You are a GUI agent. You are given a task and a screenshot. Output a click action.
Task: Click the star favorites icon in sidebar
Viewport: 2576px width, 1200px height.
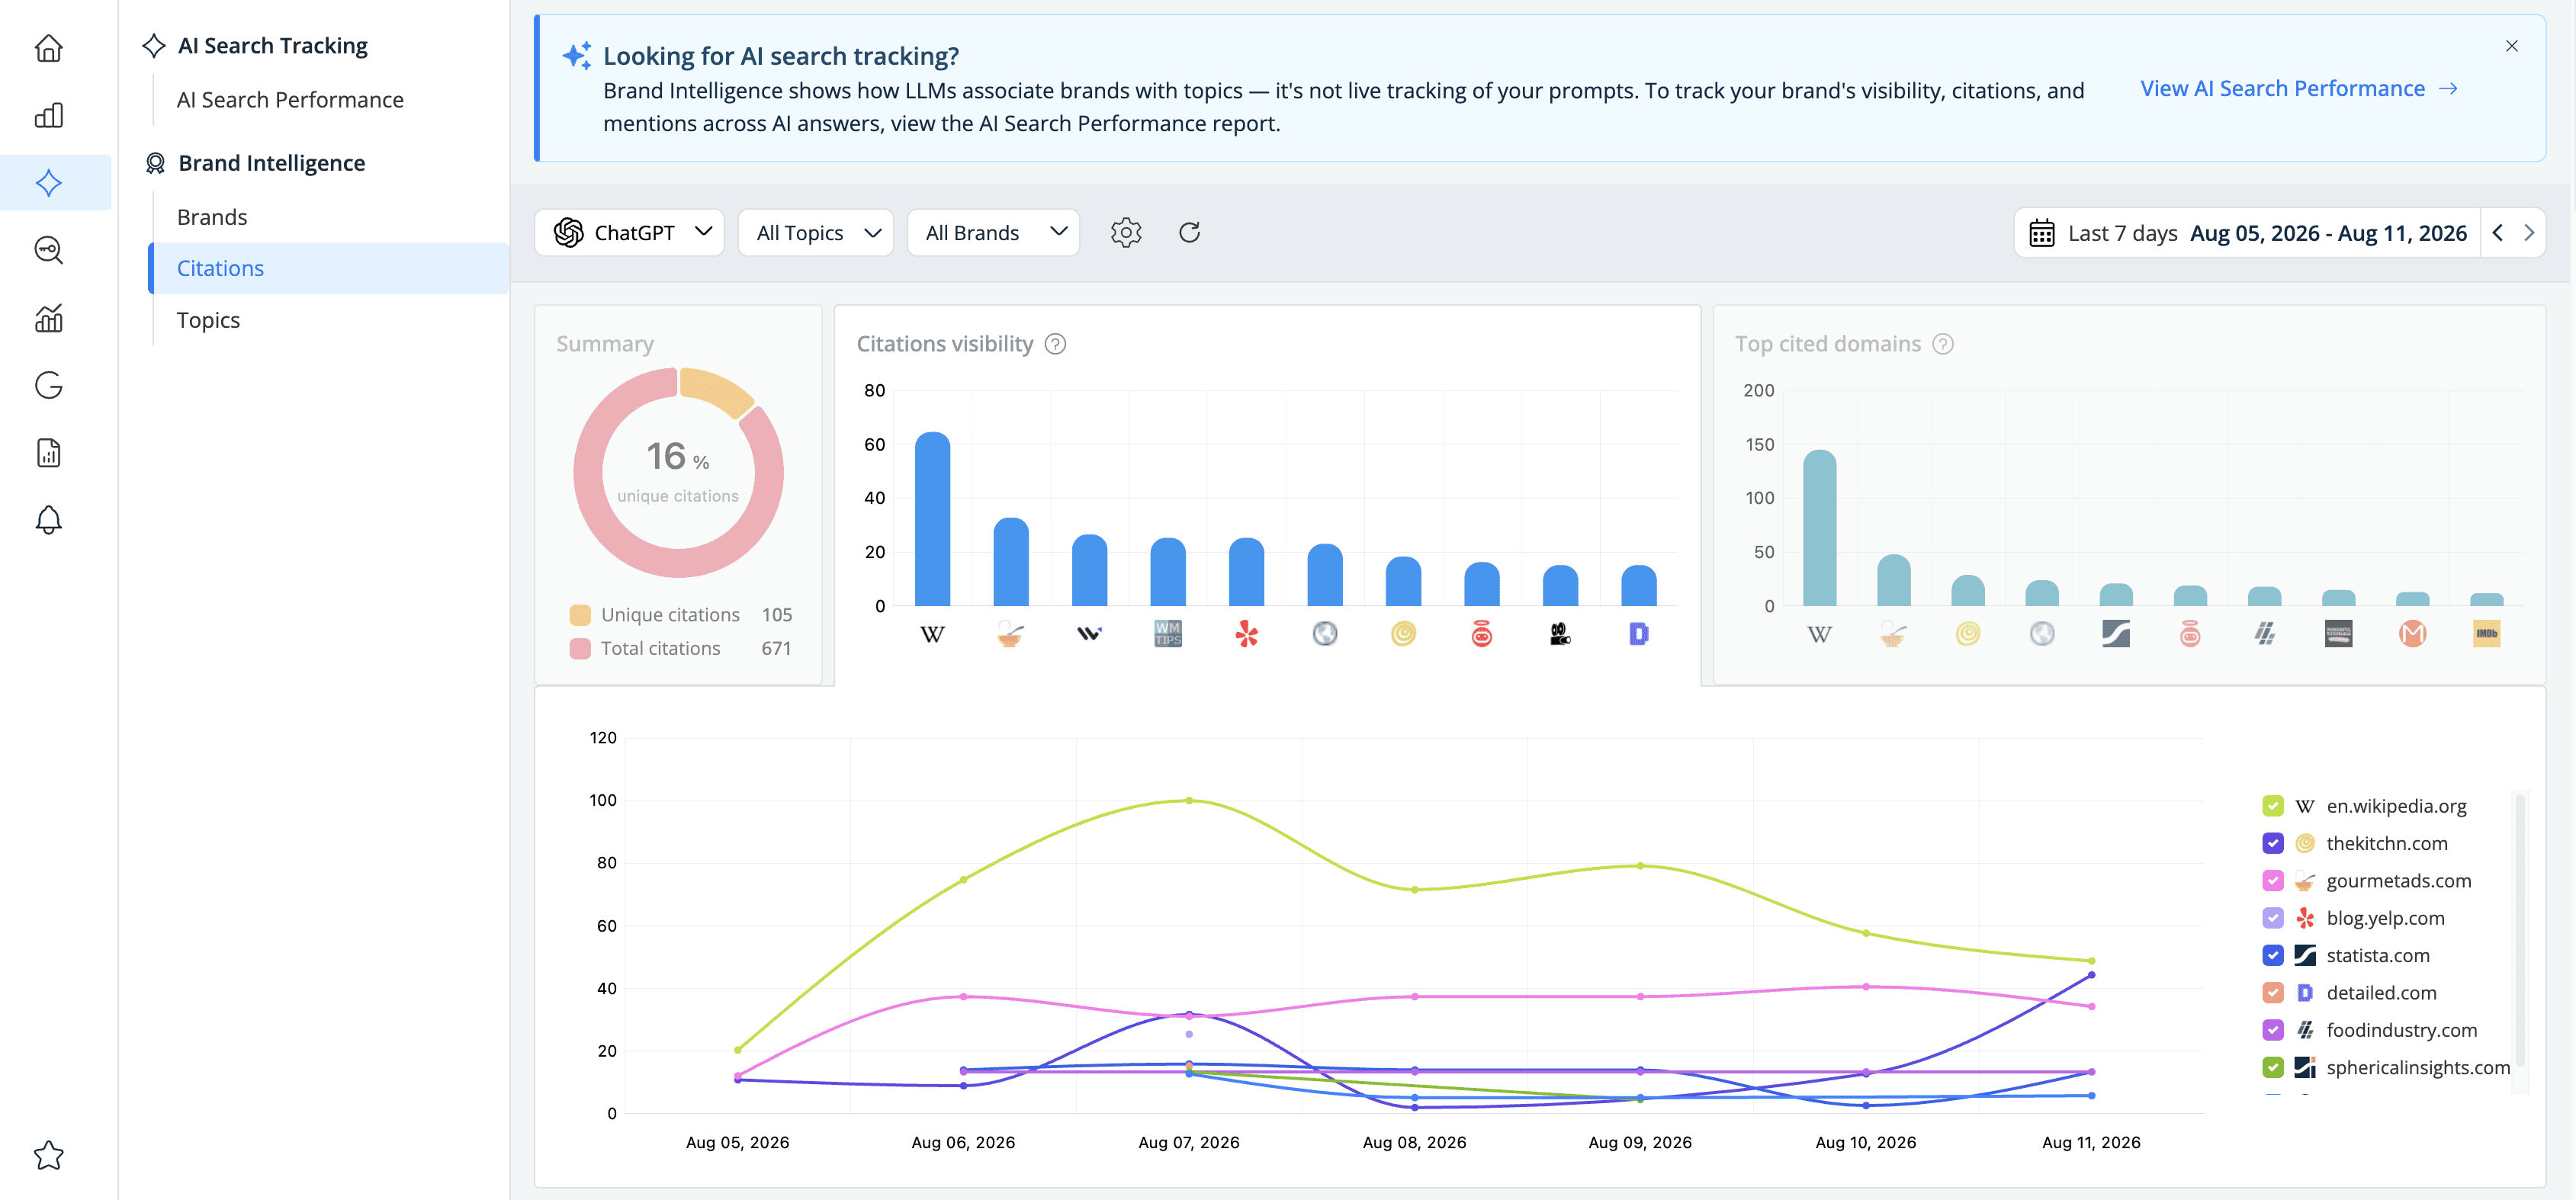tap(48, 1155)
